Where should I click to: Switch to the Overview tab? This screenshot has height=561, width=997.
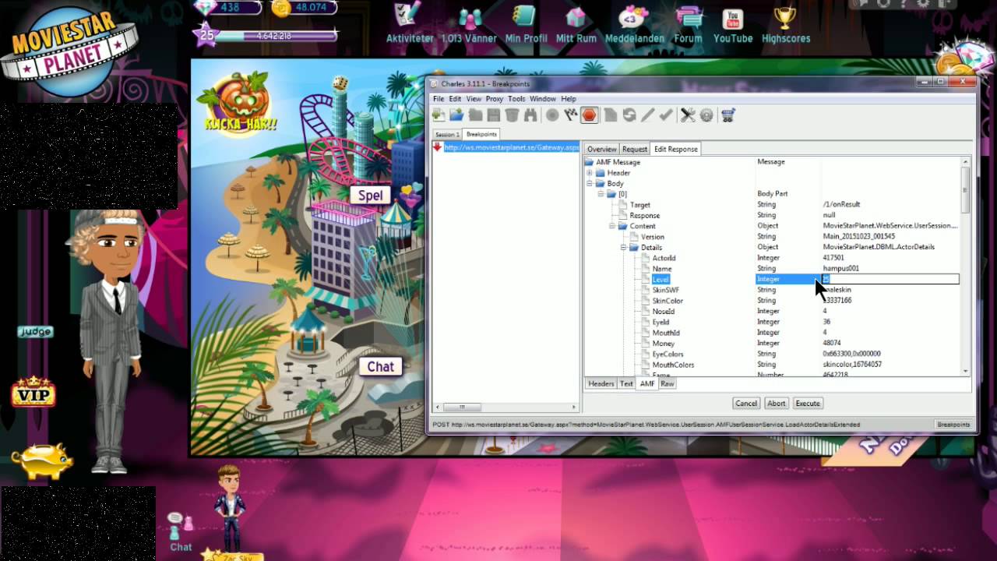[x=601, y=149]
